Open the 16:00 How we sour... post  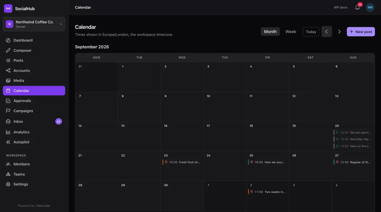tap(268, 162)
